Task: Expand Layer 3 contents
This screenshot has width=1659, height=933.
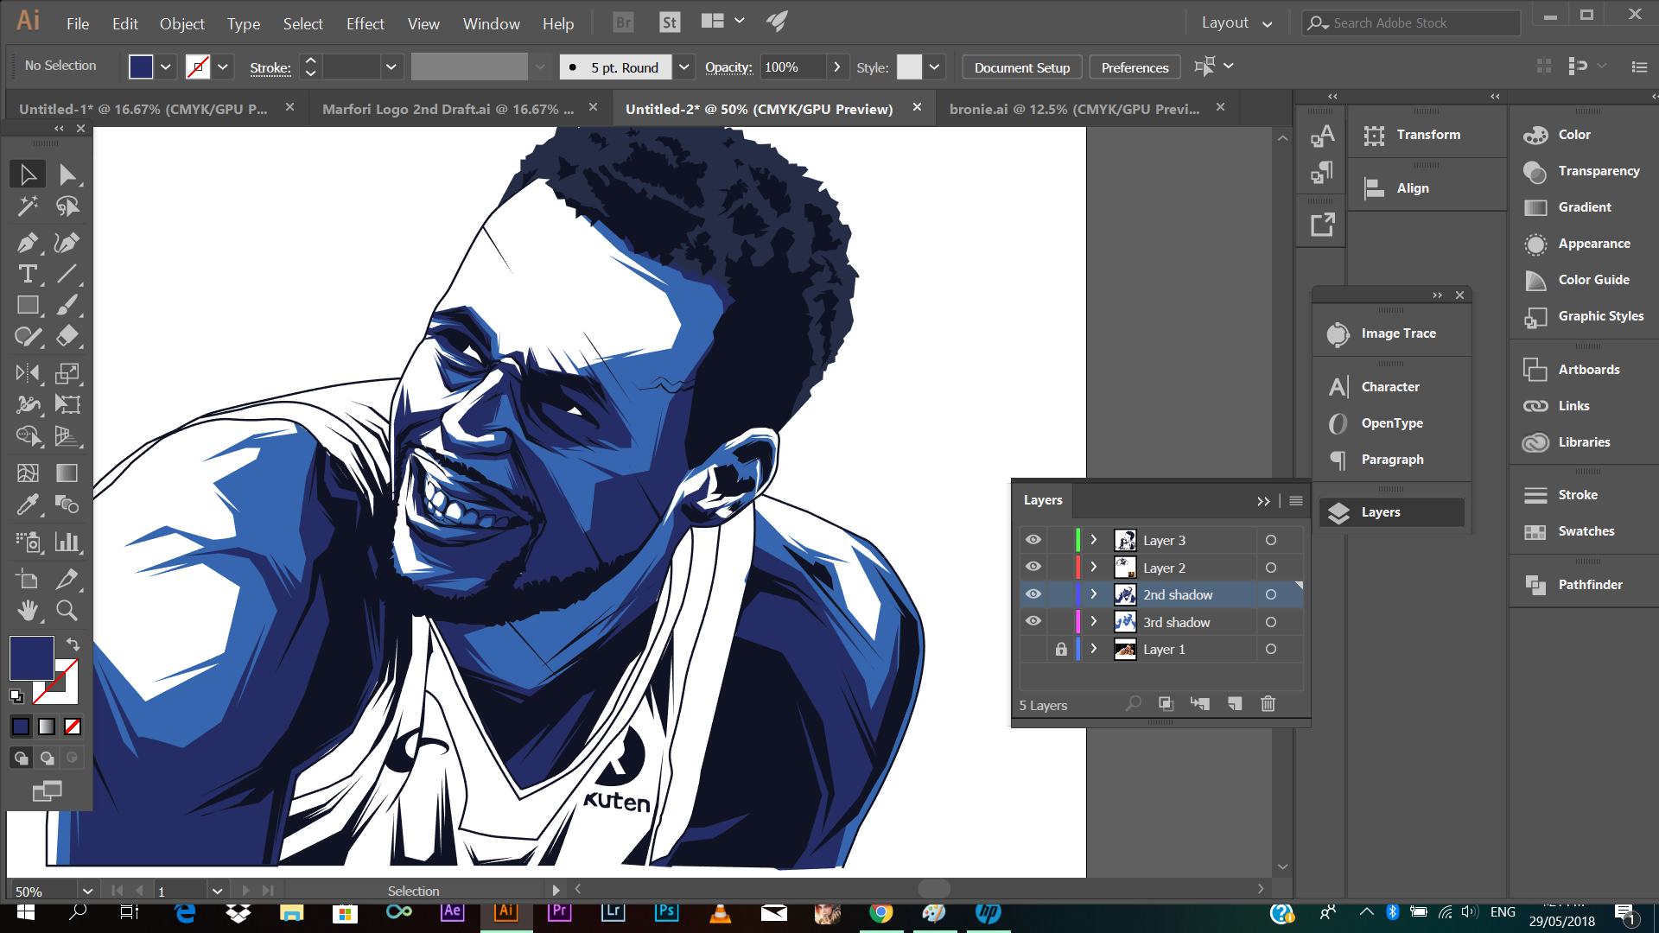Action: coord(1094,540)
